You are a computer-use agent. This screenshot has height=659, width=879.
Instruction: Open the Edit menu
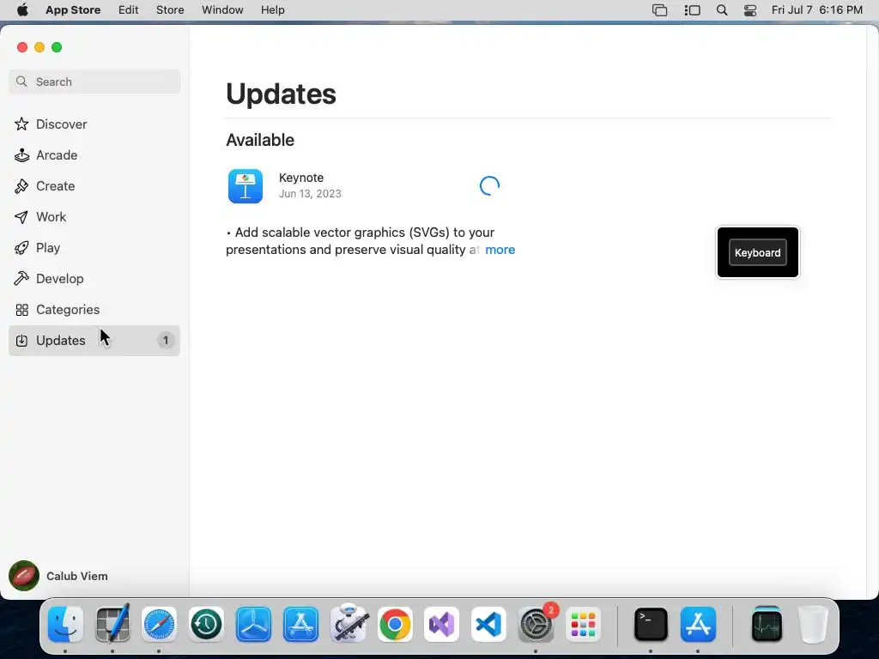click(x=129, y=10)
